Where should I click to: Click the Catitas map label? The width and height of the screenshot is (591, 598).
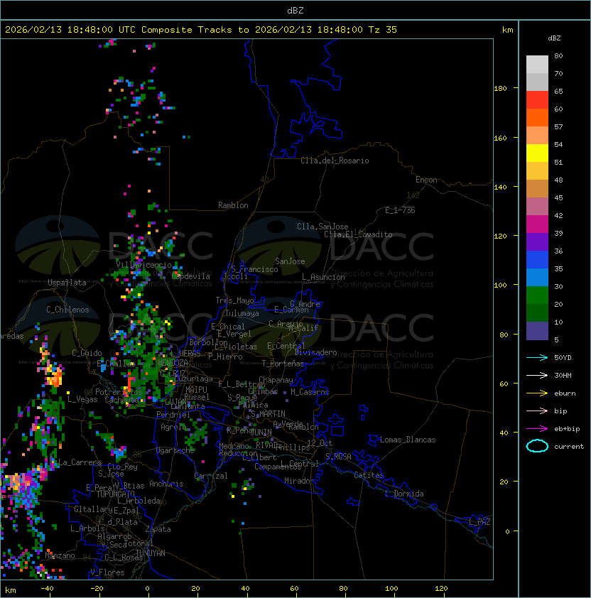[x=369, y=475]
